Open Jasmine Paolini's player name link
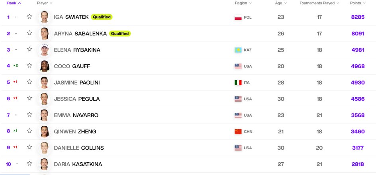This screenshot has width=376, height=175. (x=77, y=83)
